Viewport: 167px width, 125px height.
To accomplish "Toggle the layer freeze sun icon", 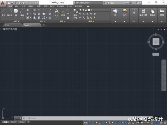I will (x=83, y=10).
